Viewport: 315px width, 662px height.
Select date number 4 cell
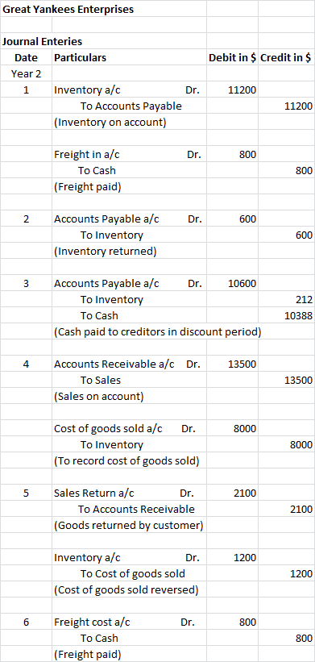pos(26,364)
